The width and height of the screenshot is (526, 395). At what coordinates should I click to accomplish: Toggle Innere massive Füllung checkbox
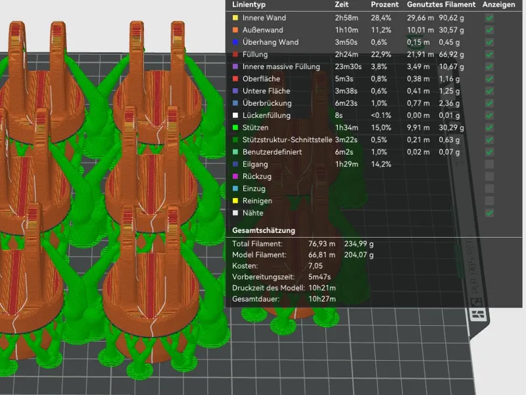(x=489, y=66)
